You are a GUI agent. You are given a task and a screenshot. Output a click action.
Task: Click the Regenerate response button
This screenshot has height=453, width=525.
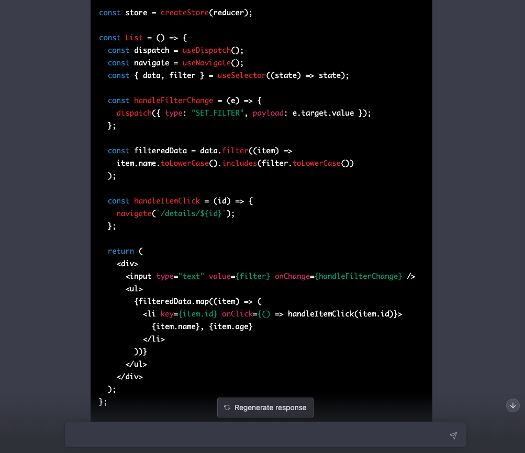[265, 407]
